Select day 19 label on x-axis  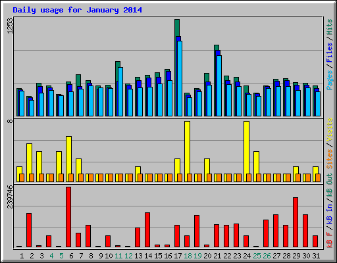[x=197, y=256]
